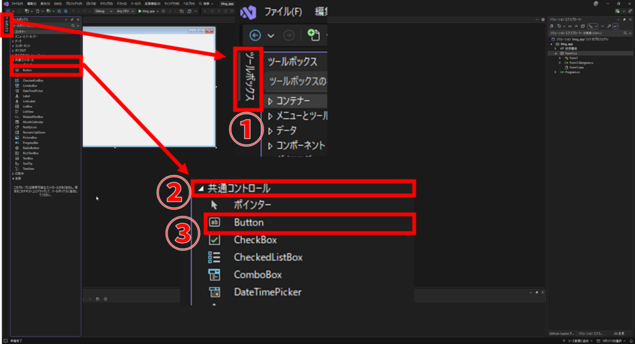Open the プロジェクト(P) menu
This screenshot has height=344, width=635.
click(x=74, y=4)
